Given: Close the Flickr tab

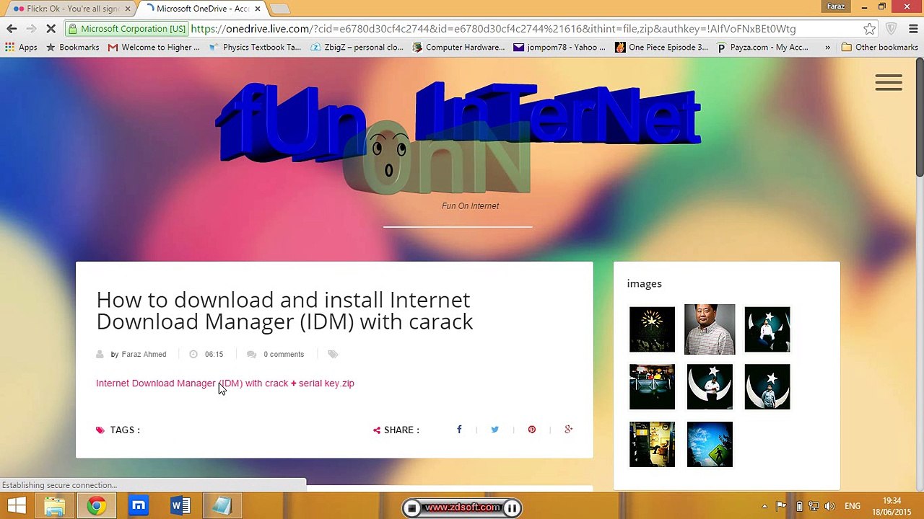Looking at the screenshot, I should [x=128, y=9].
